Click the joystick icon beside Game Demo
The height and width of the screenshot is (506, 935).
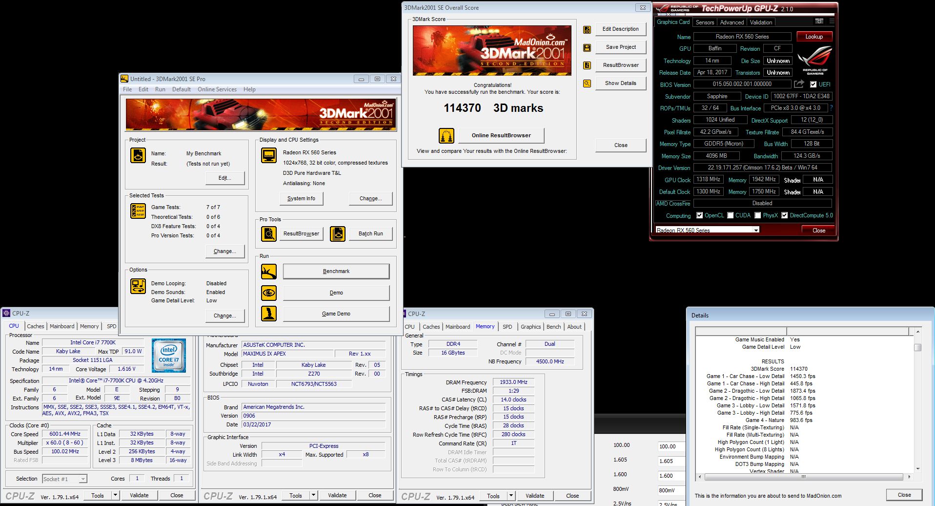pyautogui.click(x=268, y=314)
